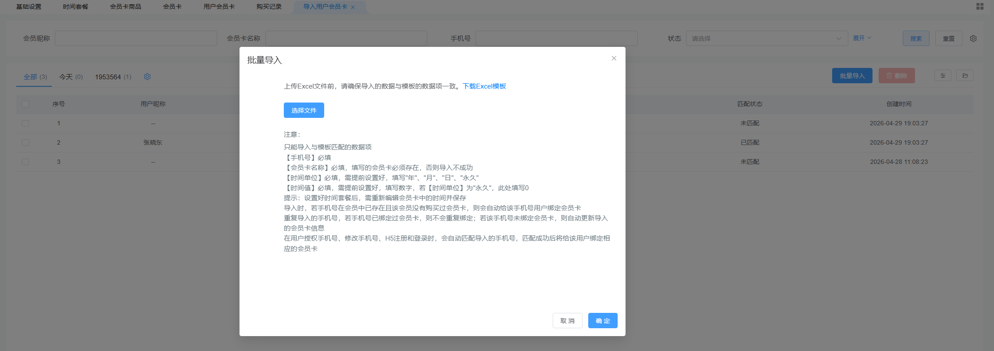994x351 pixels.
Task: Switch to the 用户会员卡 tab
Action: [219, 7]
